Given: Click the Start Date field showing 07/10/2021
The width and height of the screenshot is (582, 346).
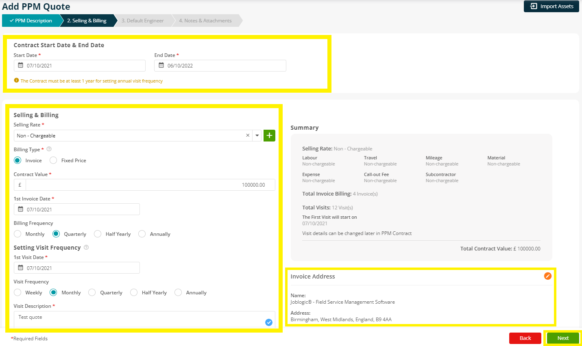Looking at the screenshot, I should pyautogui.click(x=80, y=65).
